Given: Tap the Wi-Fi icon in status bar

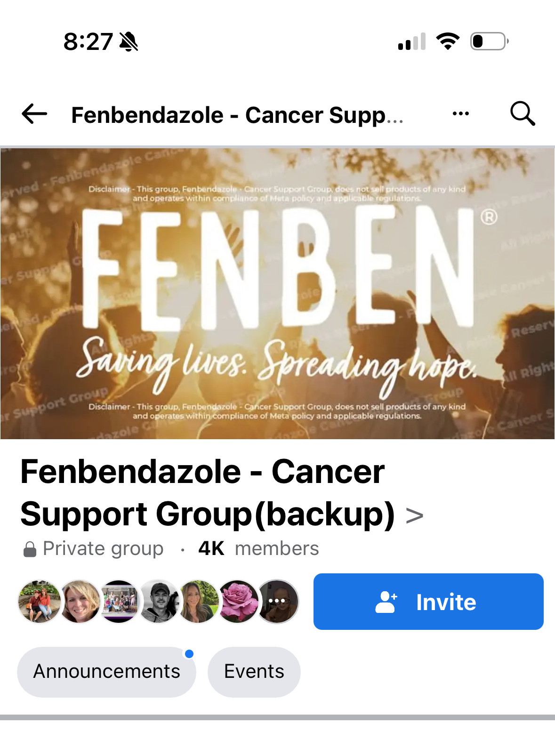Looking at the screenshot, I should [448, 41].
